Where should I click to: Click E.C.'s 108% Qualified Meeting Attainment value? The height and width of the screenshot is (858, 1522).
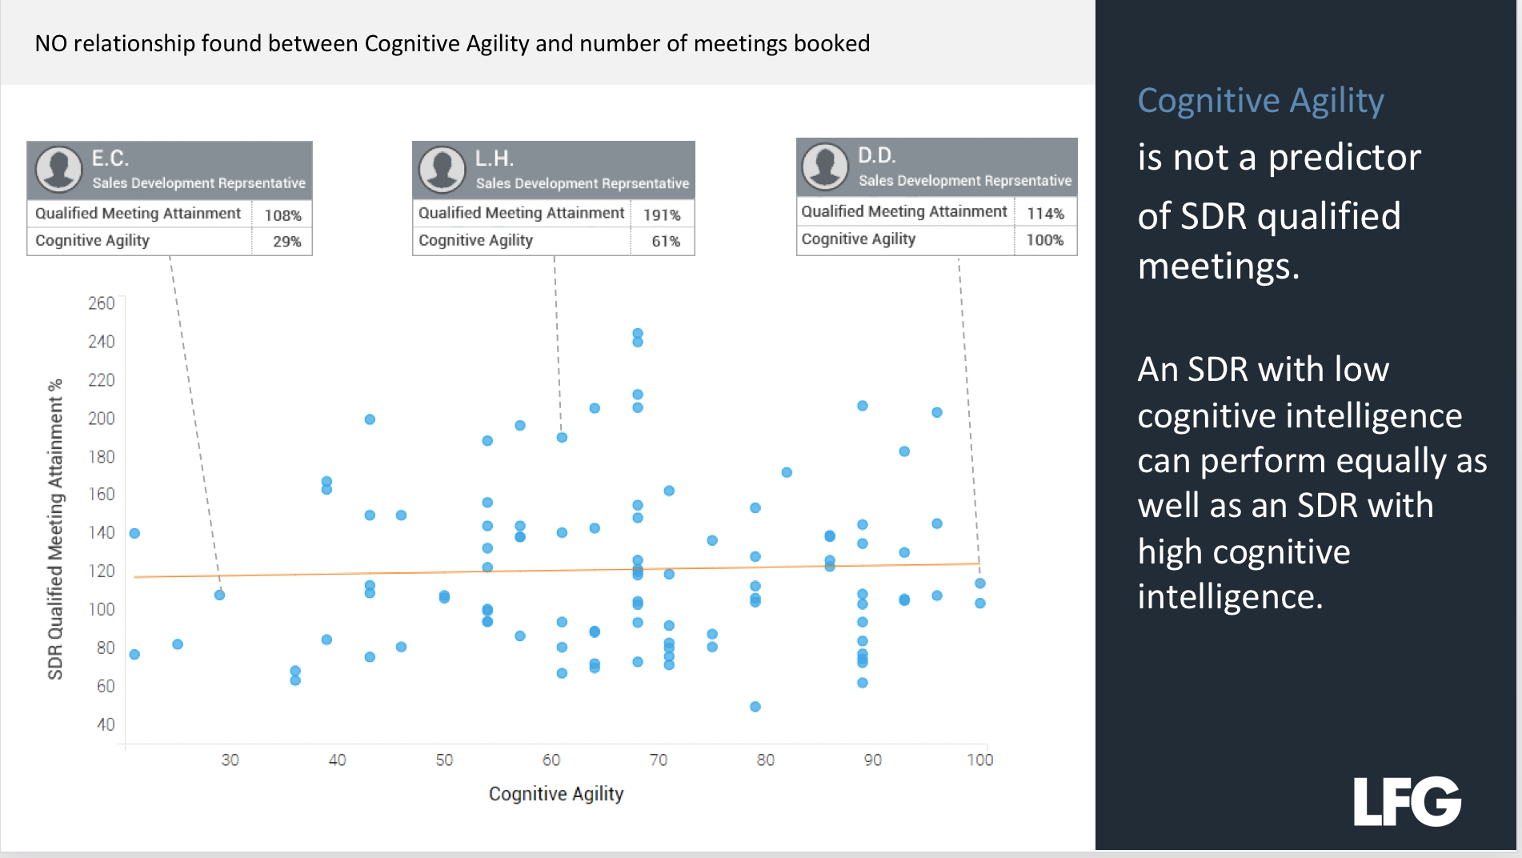coord(282,215)
